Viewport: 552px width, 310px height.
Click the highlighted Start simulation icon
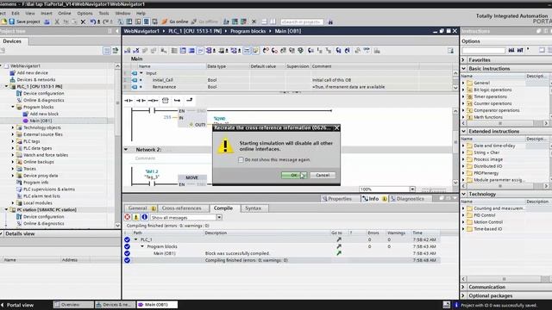tap(146, 22)
